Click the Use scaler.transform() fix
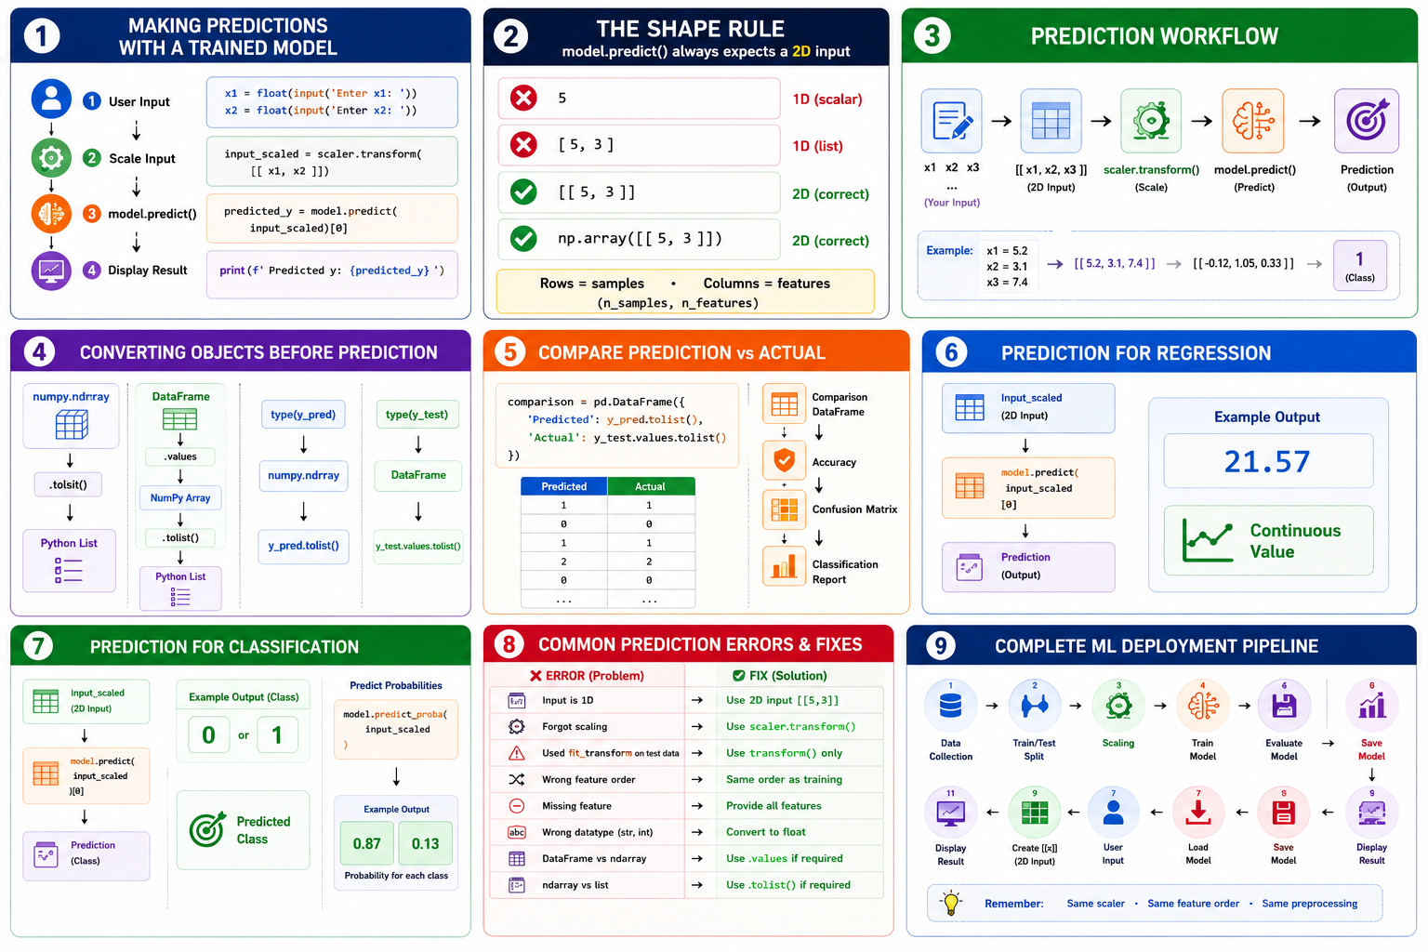The width and height of the screenshot is (1428, 952). pyautogui.click(x=791, y=726)
